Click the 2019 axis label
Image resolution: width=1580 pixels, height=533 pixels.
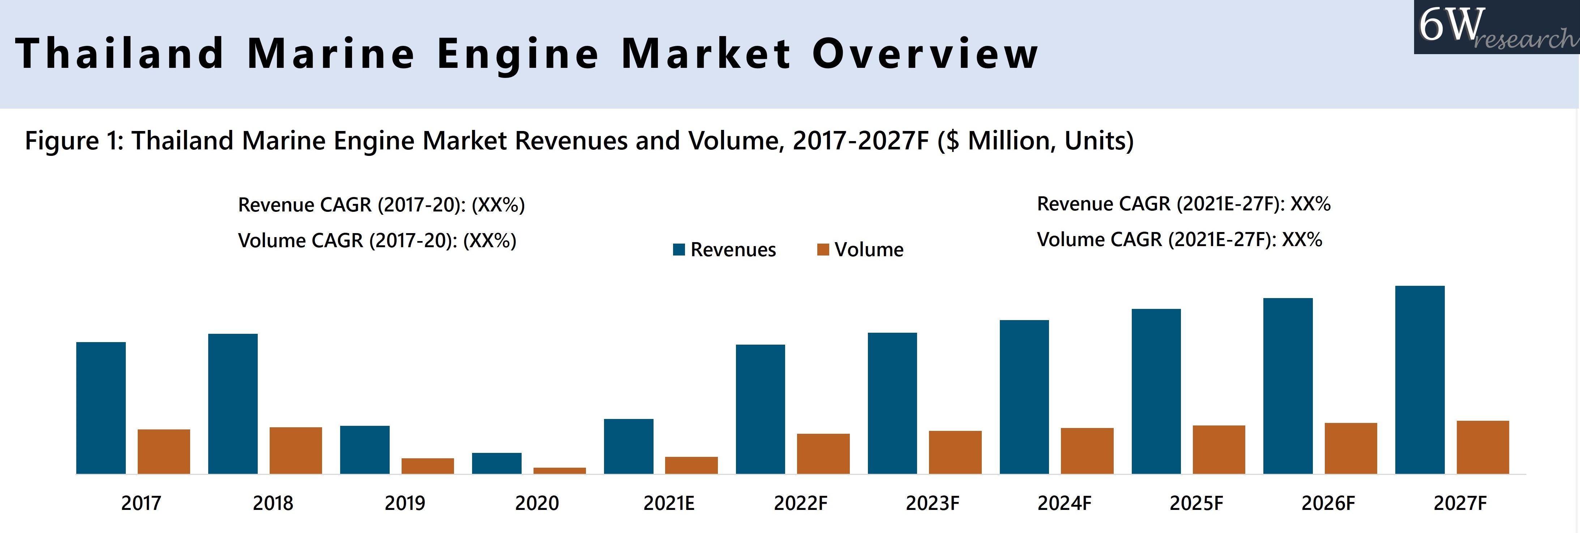coord(405,503)
